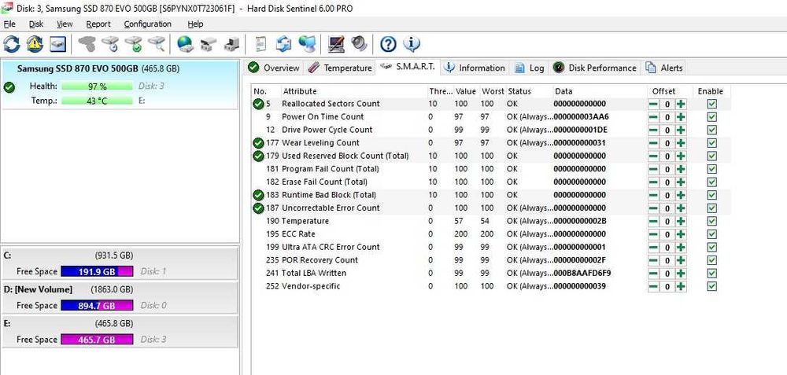Click the plain grey disk toolbar icon
The image size is (787, 375).
point(87,44)
